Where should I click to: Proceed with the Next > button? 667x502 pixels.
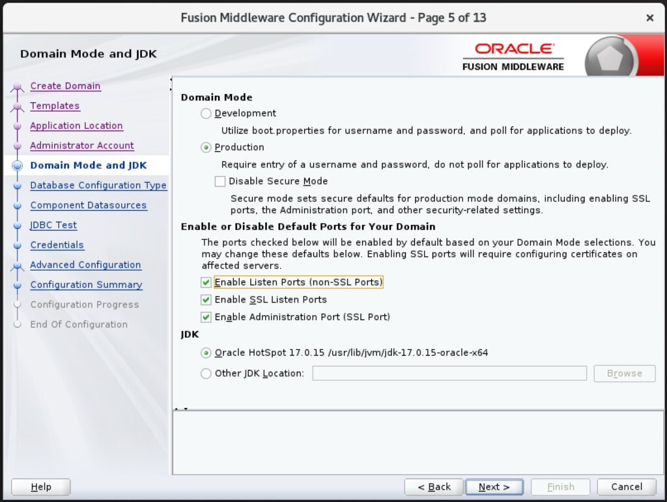point(494,487)
